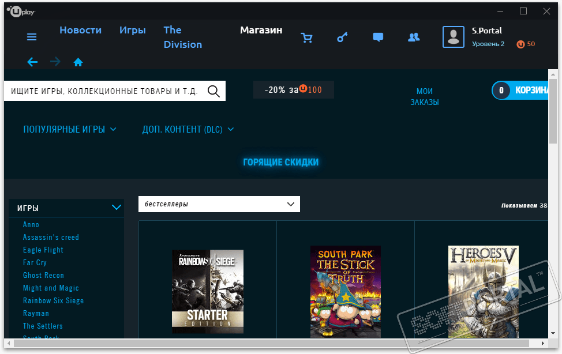562x354 pixels.
Task: Click the Уровень 2 level label
Action: (488, 44)
